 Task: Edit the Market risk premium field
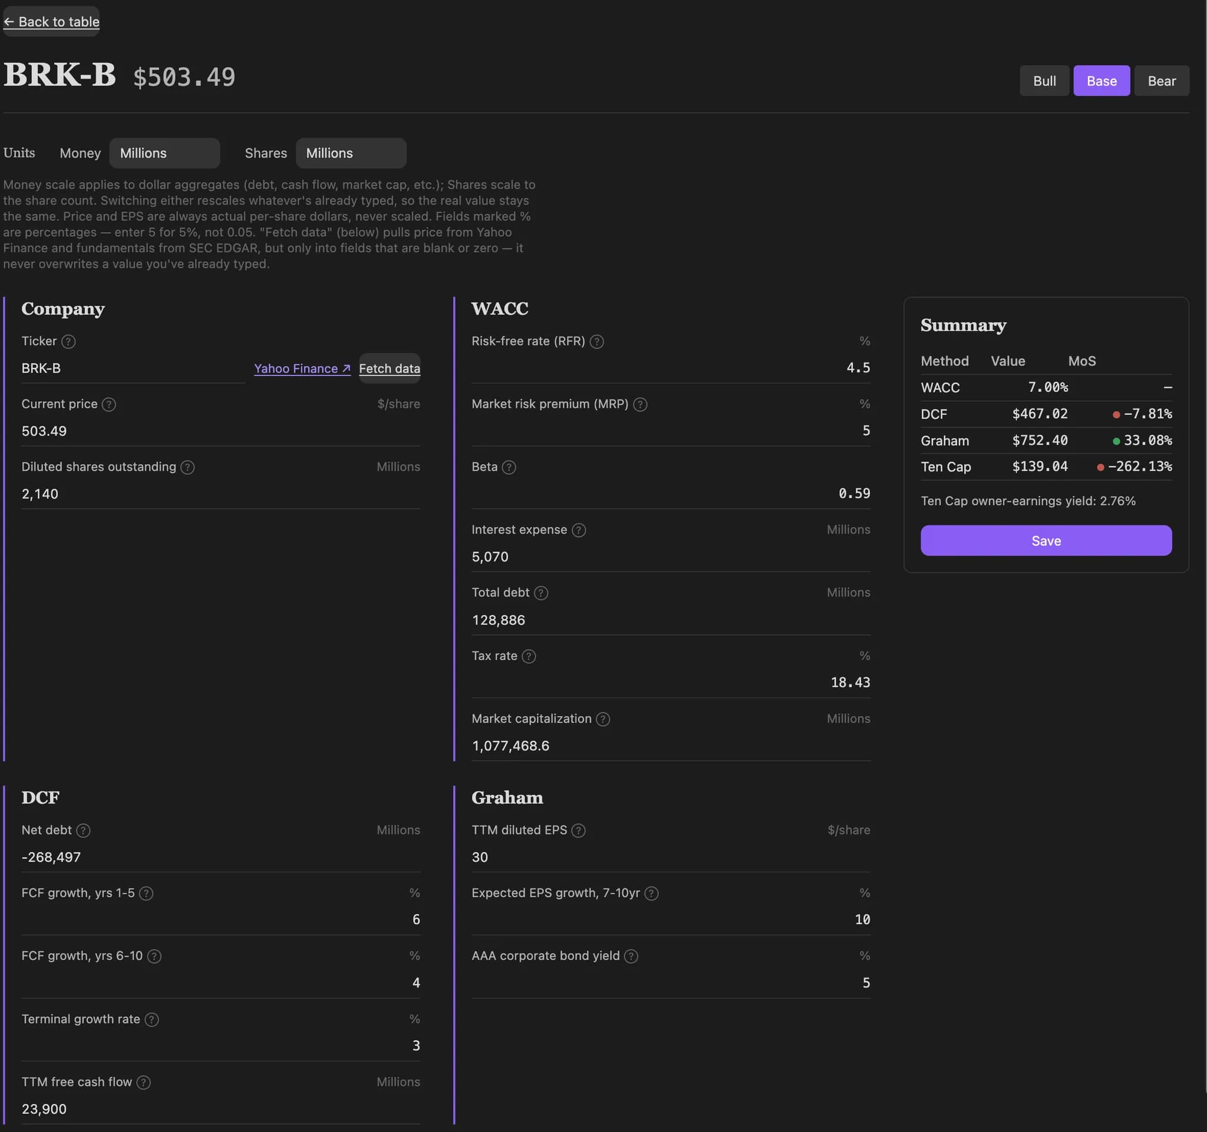point(671,431)
